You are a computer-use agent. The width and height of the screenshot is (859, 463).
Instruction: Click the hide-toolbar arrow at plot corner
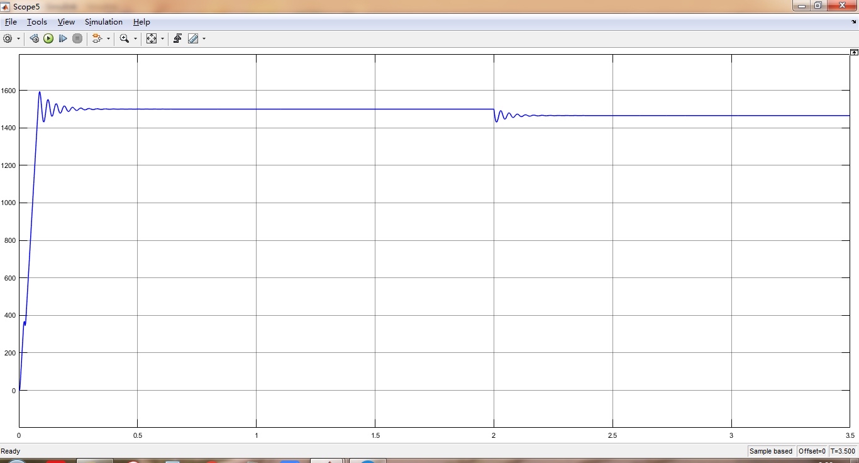tap(854, 52)
